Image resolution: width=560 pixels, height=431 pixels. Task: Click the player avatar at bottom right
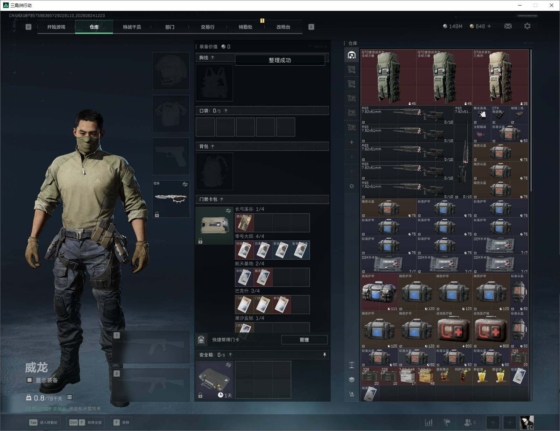tap(527, 423)
